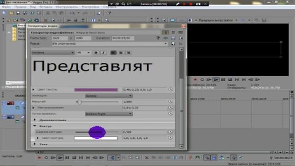295x166 pixels.
Task: Click into the Представлят text editing area
Action: [x=103, y=71]
